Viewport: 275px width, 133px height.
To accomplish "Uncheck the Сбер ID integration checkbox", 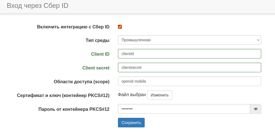I will point(120,27).
